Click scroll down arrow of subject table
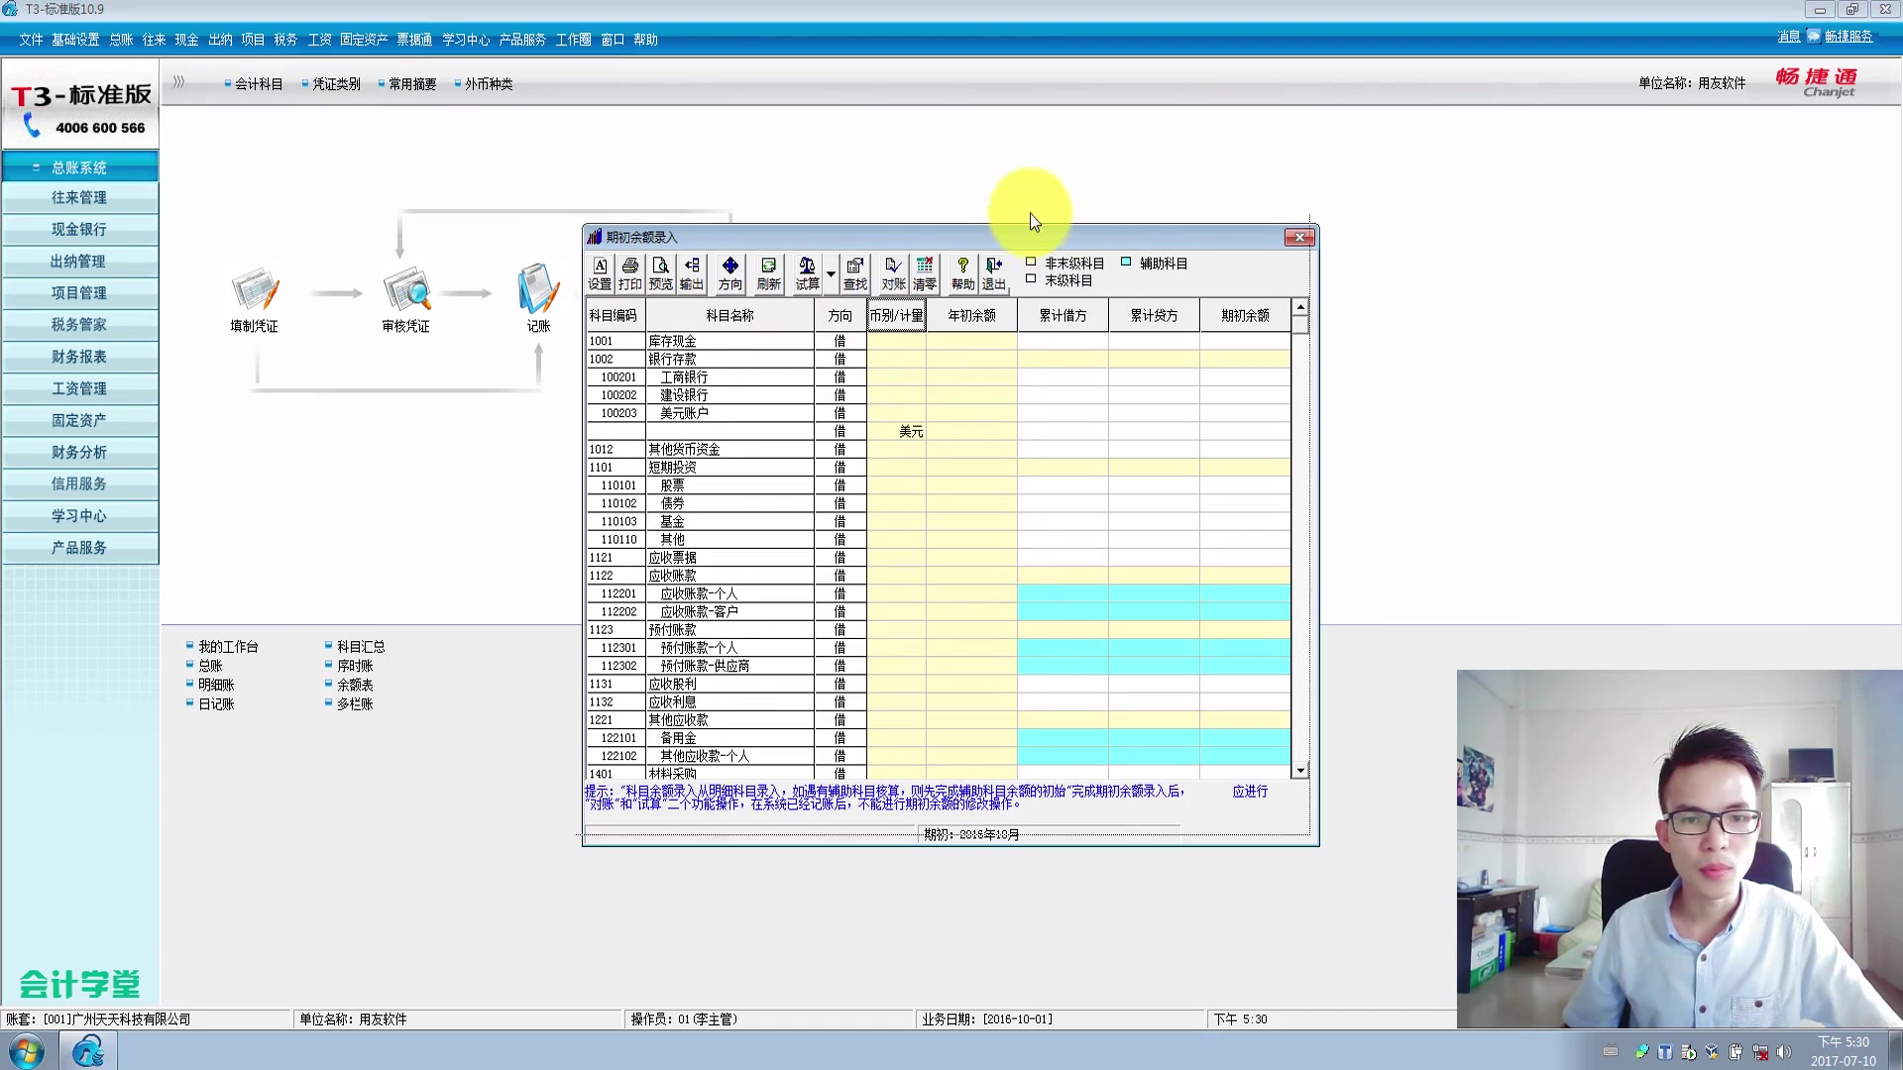 [1300, 770]
